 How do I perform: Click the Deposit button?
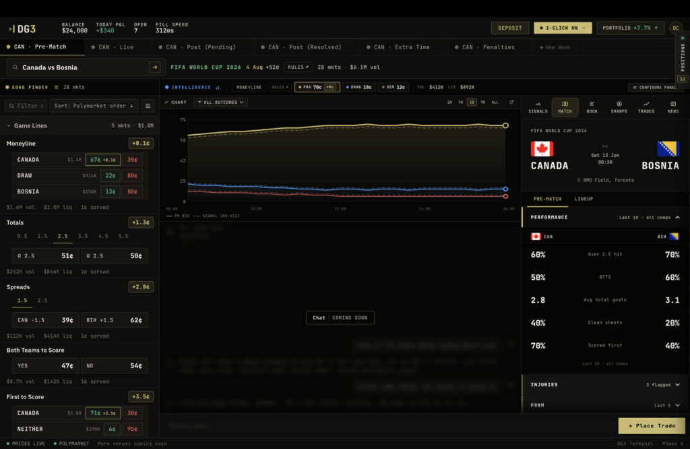click(x=509, y=28)
